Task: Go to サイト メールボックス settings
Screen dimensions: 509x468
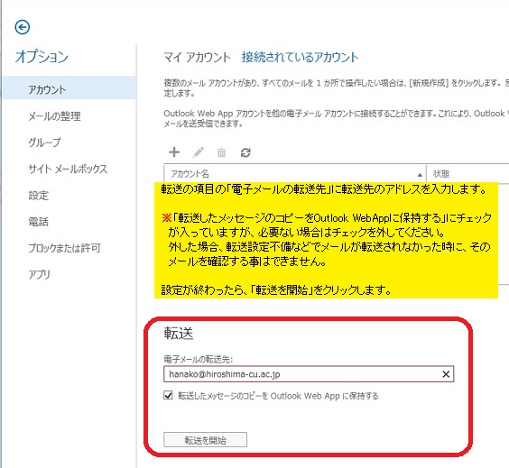Action: pyautogui.click(x=68, y=169)
